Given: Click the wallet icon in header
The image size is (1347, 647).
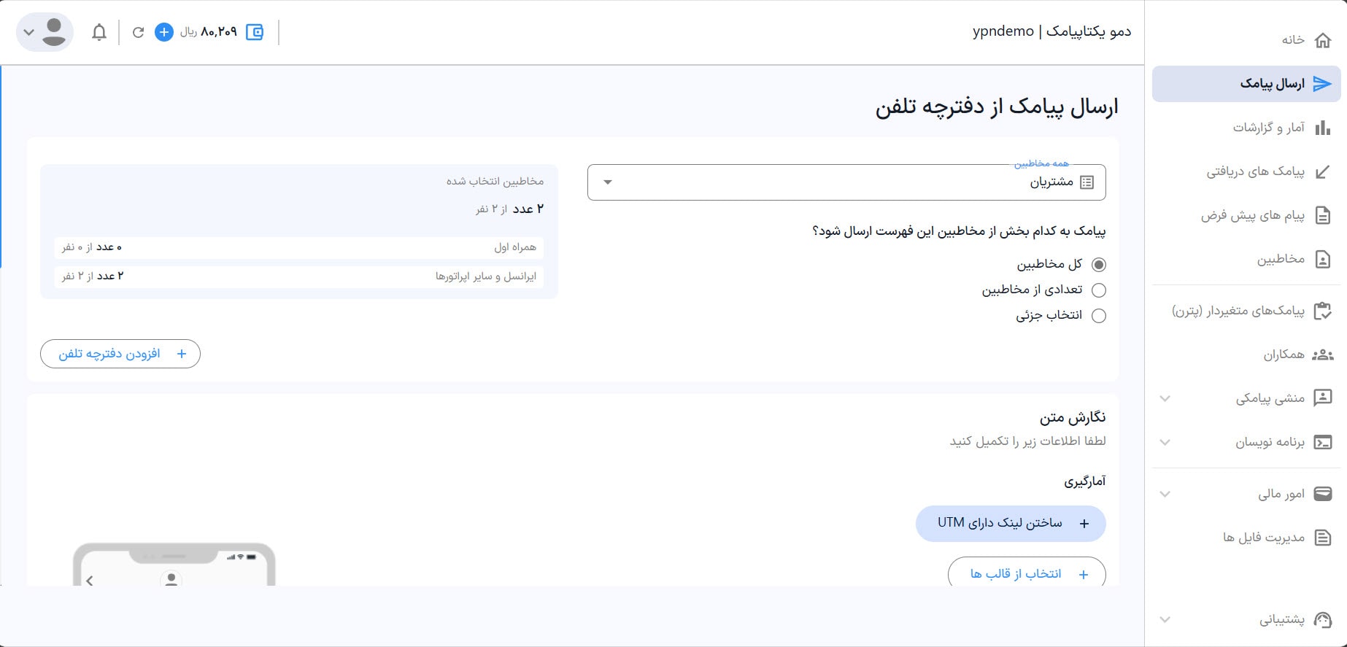Looking at the screenshot, I should tap(255, 32).
